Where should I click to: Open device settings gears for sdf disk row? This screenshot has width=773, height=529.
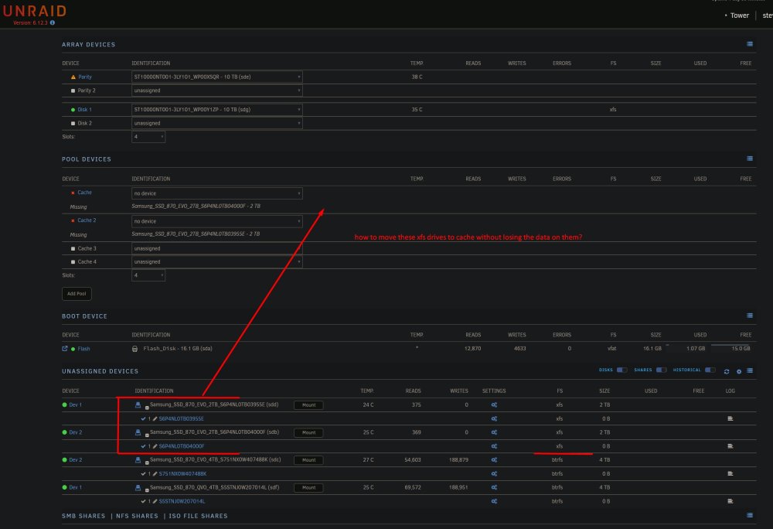pos(494,487)
